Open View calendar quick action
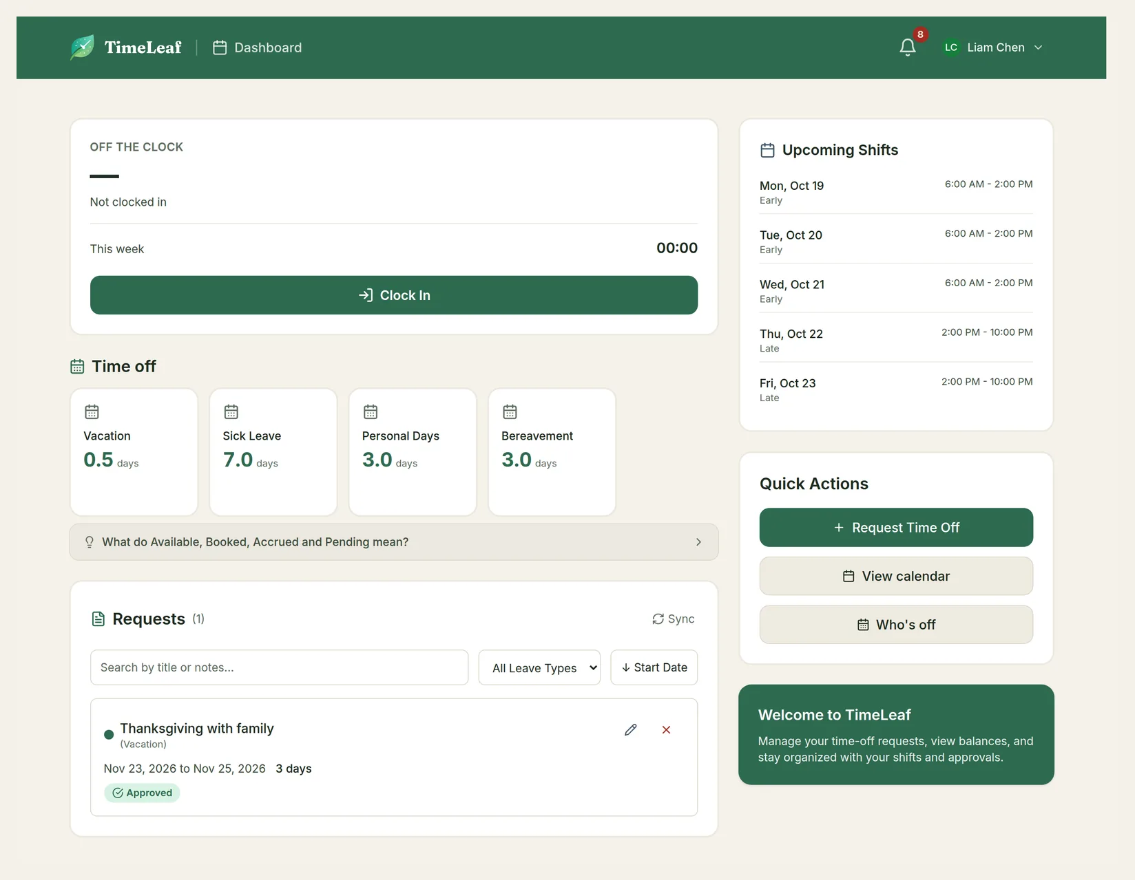 tap(896, 577)
